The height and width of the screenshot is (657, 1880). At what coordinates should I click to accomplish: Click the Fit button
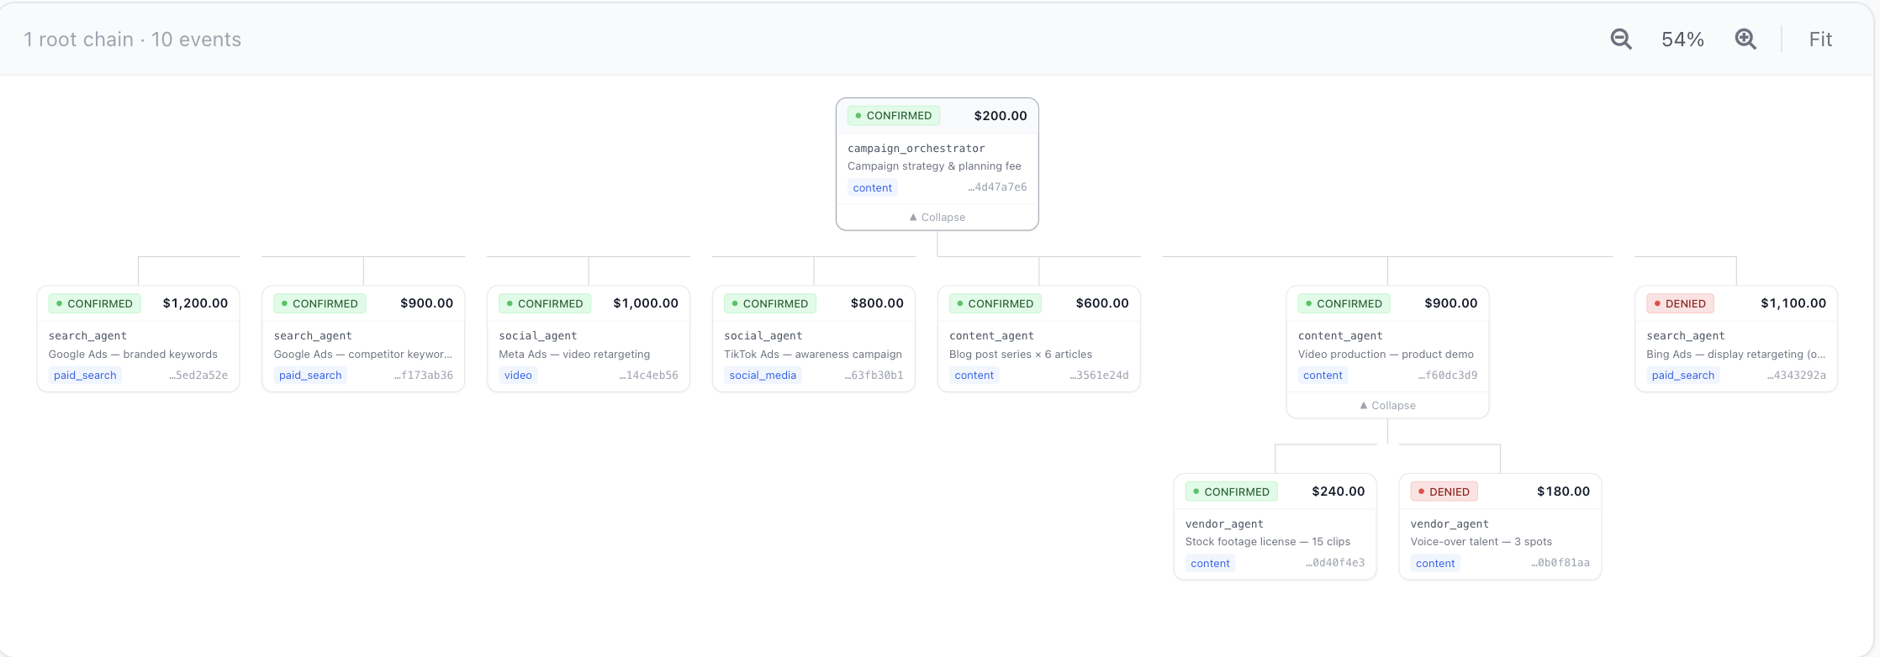(1820, 39)
